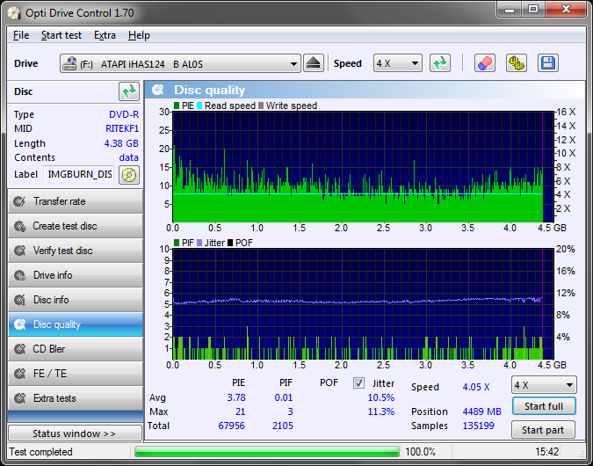593x466 pixels.
Task: Click the PIE average value 3.78
Action: tap(236, 398)
